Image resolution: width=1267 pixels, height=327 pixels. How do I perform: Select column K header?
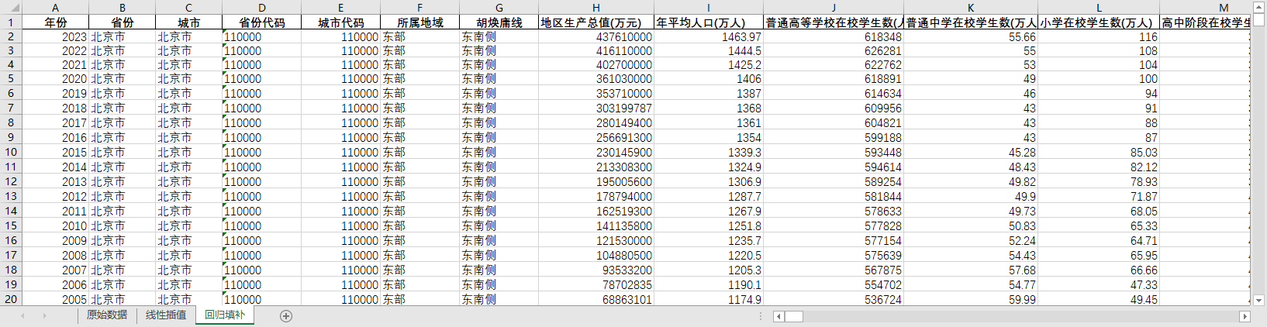point(971,7)
